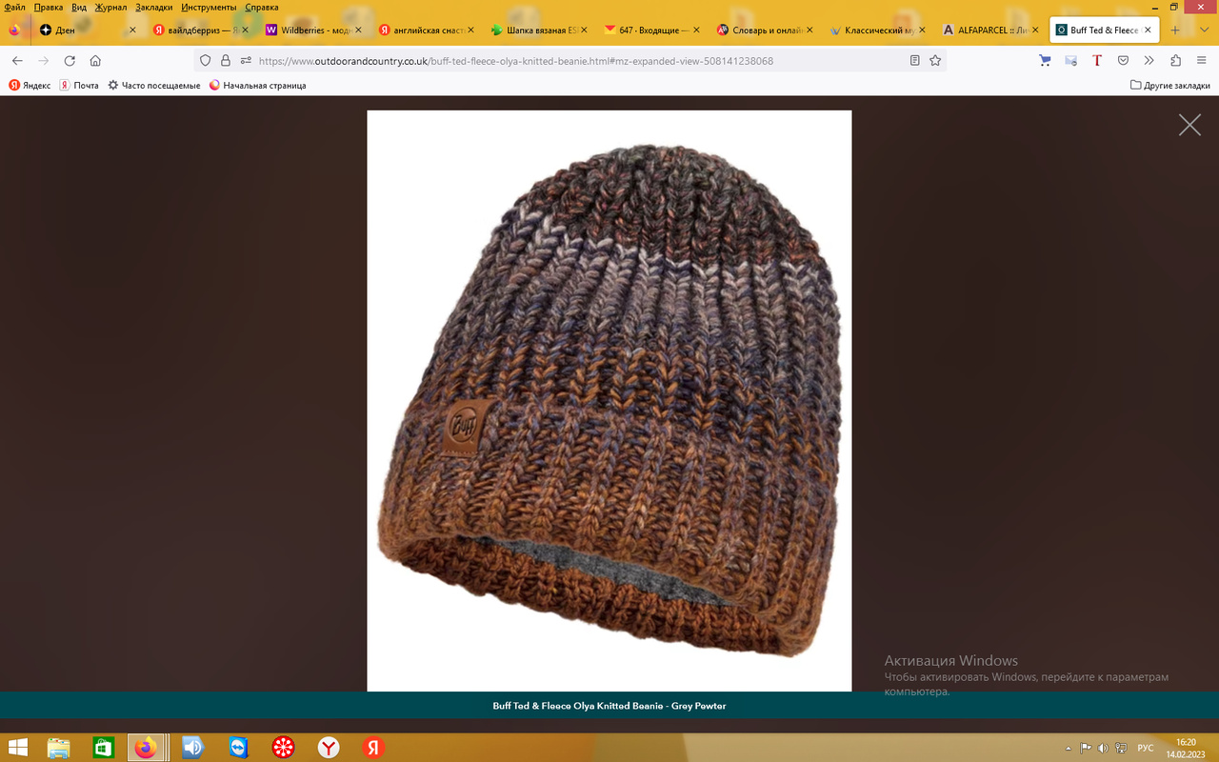Open the Firefox application menu
This screenshot has width=1219, height=762.
(x=1201, y=60)
